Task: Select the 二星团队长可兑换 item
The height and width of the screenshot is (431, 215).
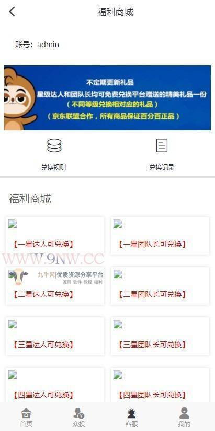Action: coord(160,286)
